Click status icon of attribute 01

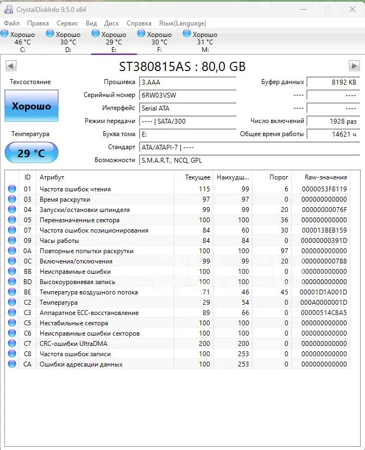[12, 189]
